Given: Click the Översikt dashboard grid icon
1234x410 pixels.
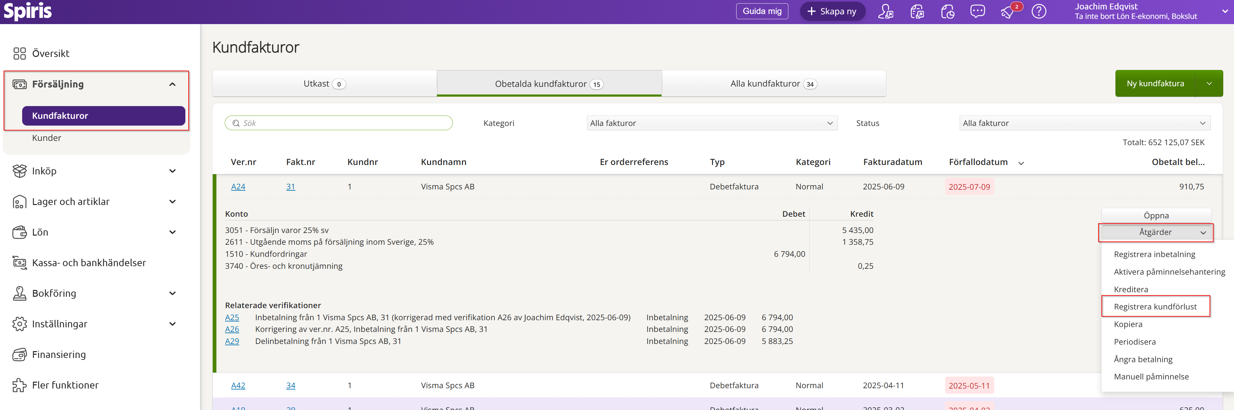Looking at the screenshot, I should (20, 54).
